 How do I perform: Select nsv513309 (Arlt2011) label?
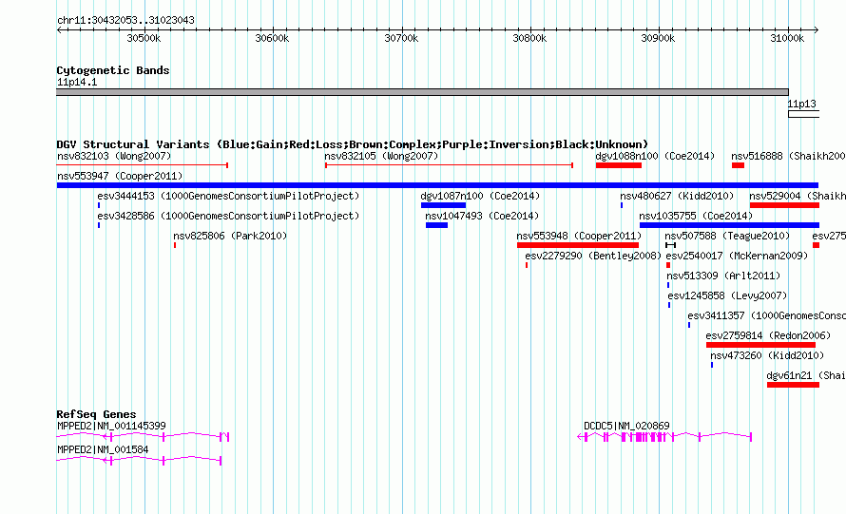pyautogui.click(x=723, y=276)
